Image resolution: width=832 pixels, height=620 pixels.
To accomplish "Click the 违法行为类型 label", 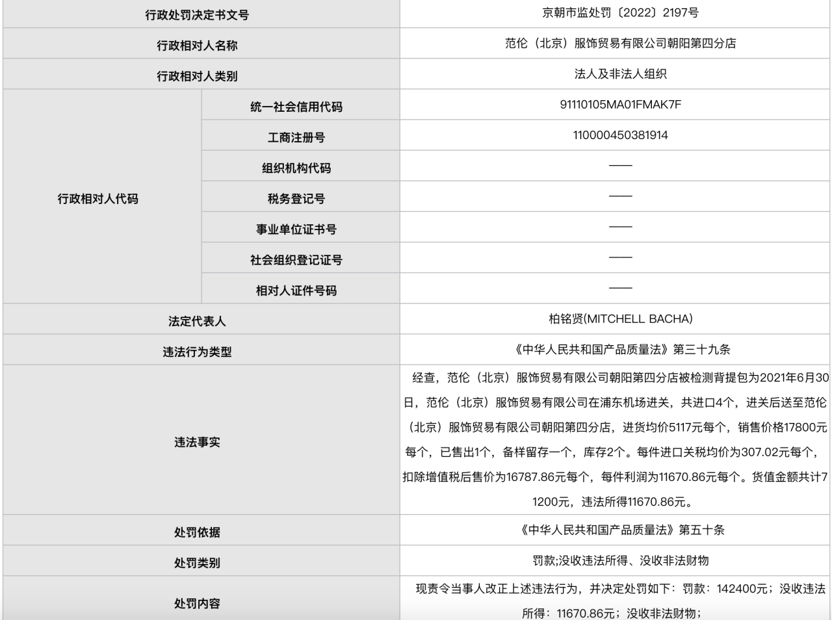I will coord(197,352).
